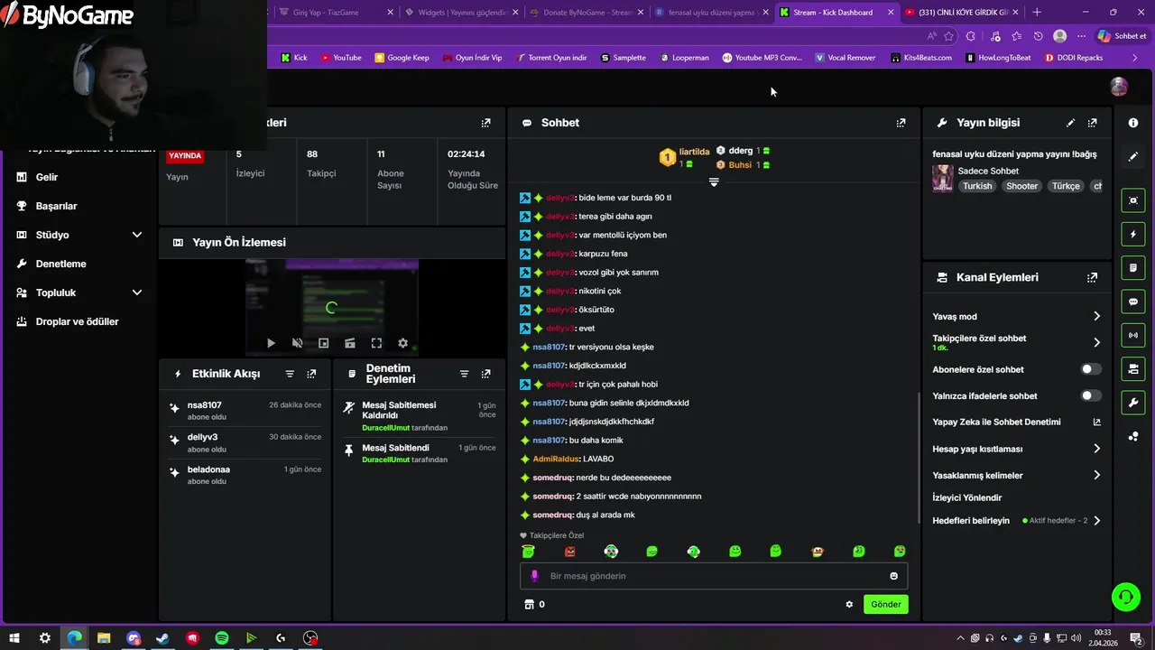The image size is (1155, 650).
Task: Edit stream info with pencil icon
Action: (x=1071, y=123)
